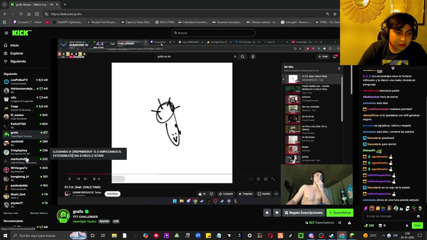The width and height of the screenshot is (427, 240).
Task: Open xQc channel in sidebar
Action: pyautogui.click(x=26, y=99)
